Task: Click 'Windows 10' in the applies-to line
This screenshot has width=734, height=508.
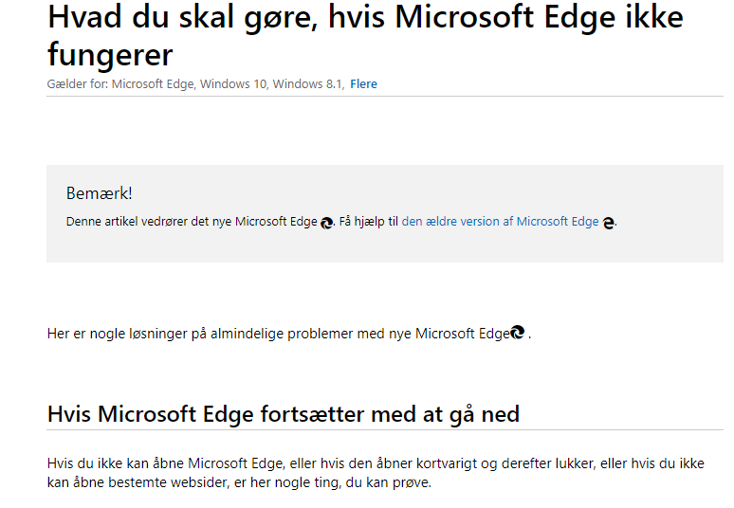Action: pyautogui.click(x=234, y=84)
